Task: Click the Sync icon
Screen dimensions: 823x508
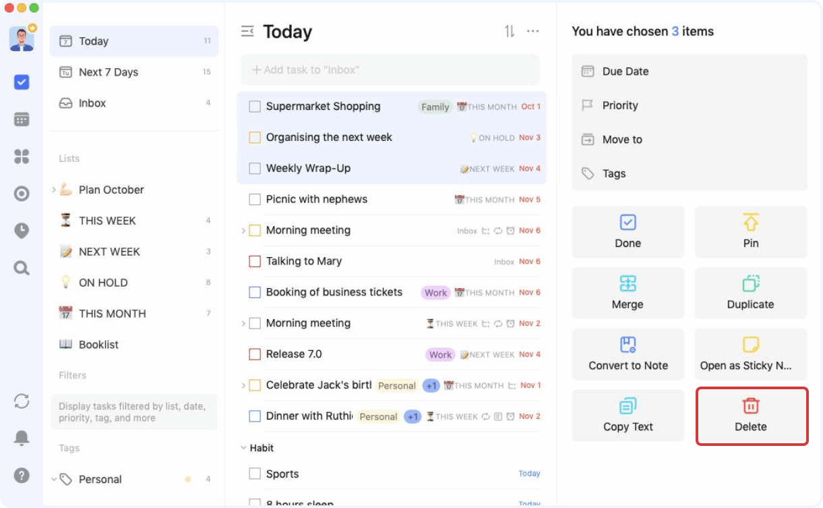Action: [21, 401]
